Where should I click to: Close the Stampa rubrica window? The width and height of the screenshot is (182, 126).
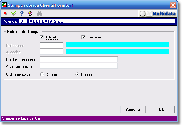(173, 5)
